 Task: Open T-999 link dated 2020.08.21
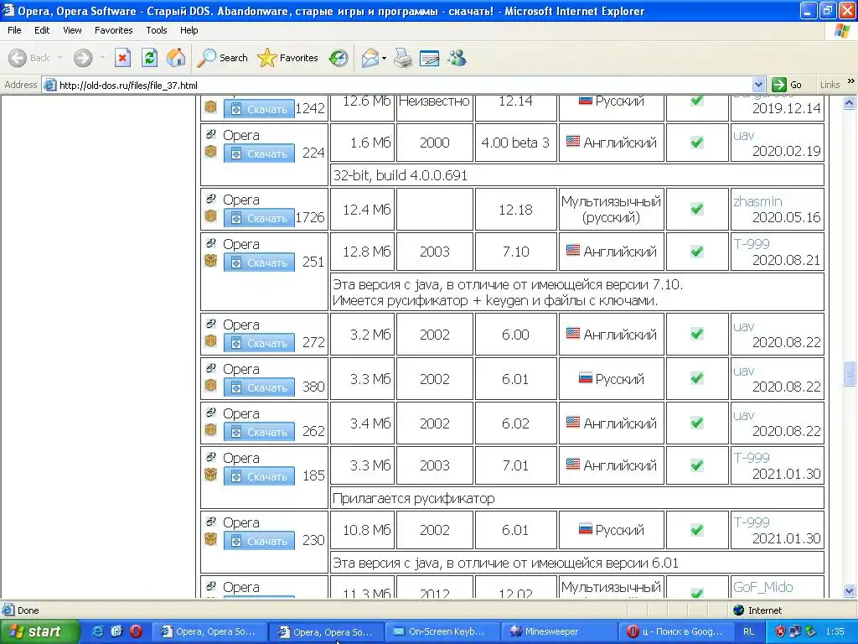[752, 244]
